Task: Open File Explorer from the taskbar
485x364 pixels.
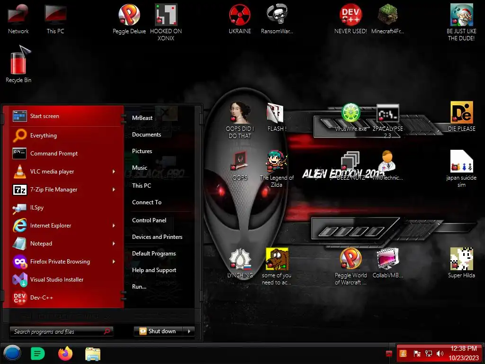Action: (93, 354)
